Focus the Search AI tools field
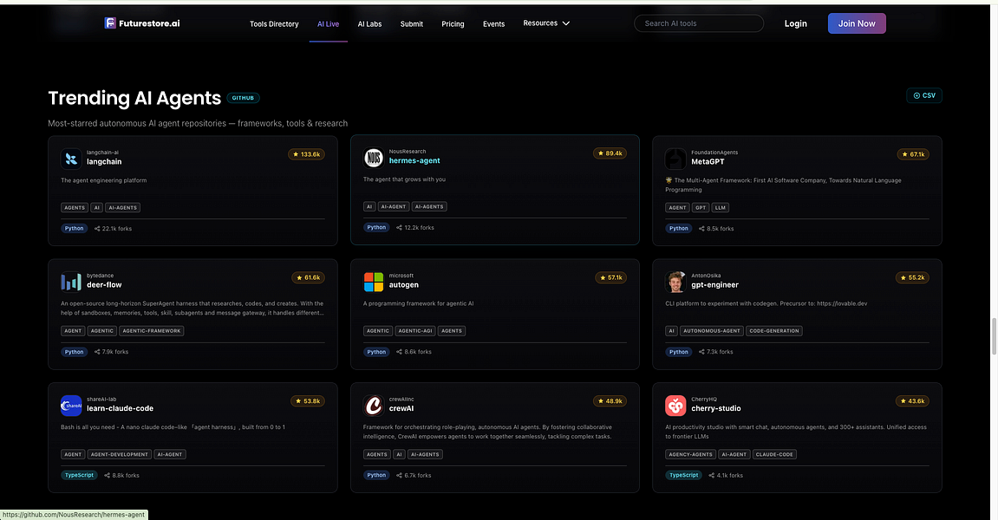 coord(699,23)
